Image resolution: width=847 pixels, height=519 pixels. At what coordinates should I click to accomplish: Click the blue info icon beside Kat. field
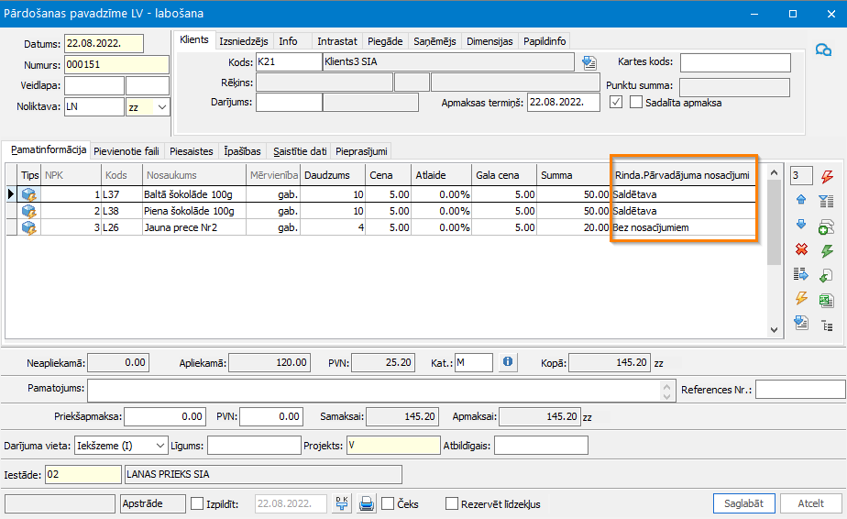pos(509,362)
